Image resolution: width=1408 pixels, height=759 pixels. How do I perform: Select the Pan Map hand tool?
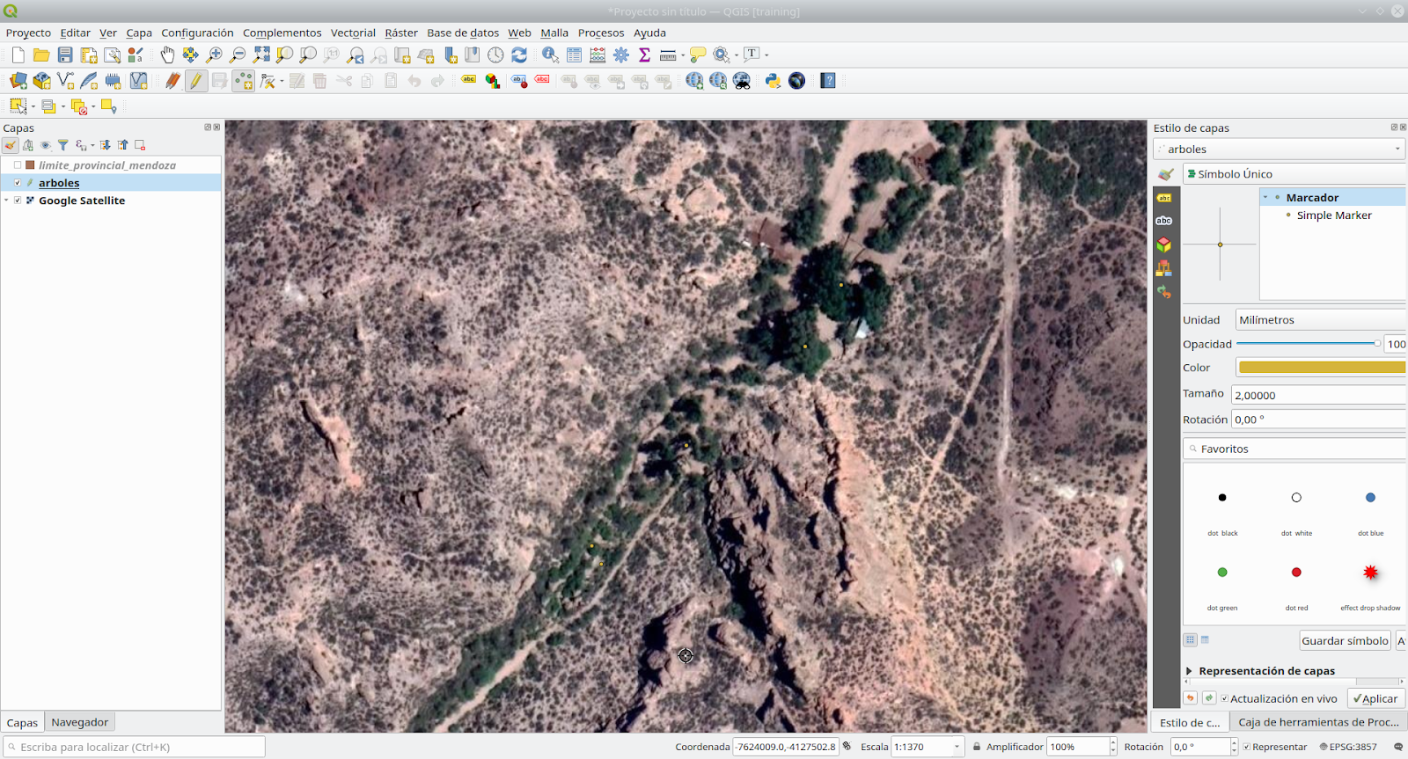(167, 55)
